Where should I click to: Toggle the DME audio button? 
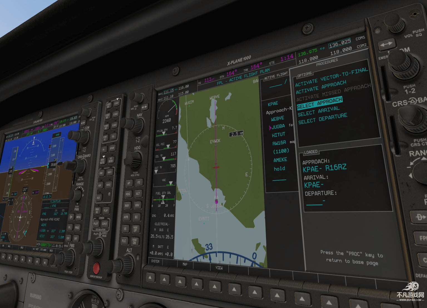101,173
